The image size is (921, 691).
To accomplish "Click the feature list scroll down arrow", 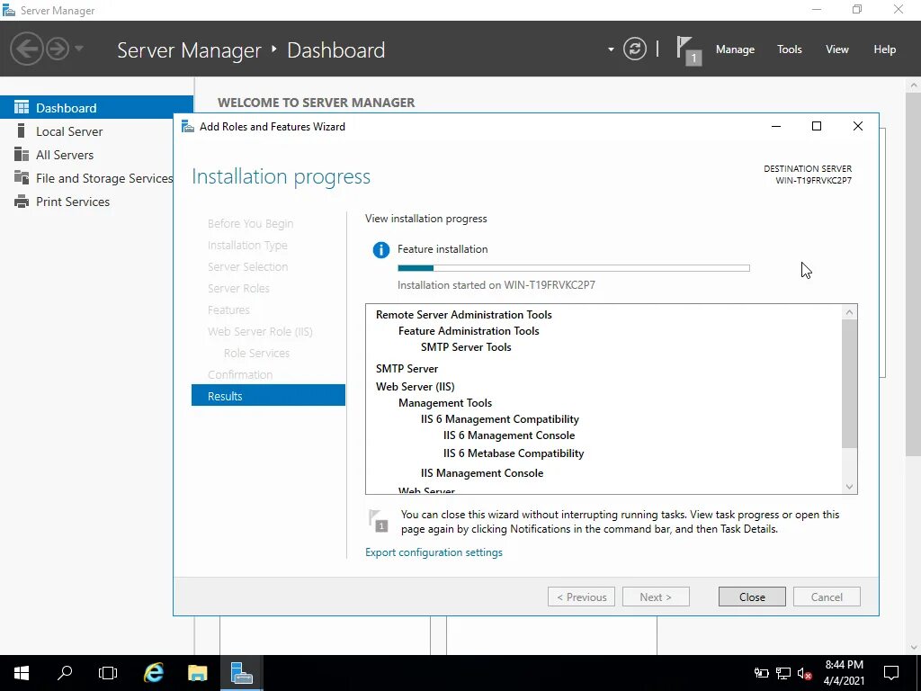I will [849, 487].
